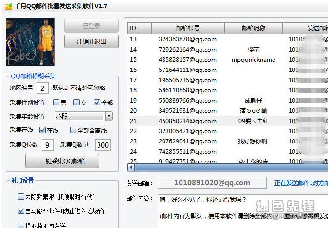Select email 349521931@qq.com
The image size is (328, 228).
coord(187,111)
